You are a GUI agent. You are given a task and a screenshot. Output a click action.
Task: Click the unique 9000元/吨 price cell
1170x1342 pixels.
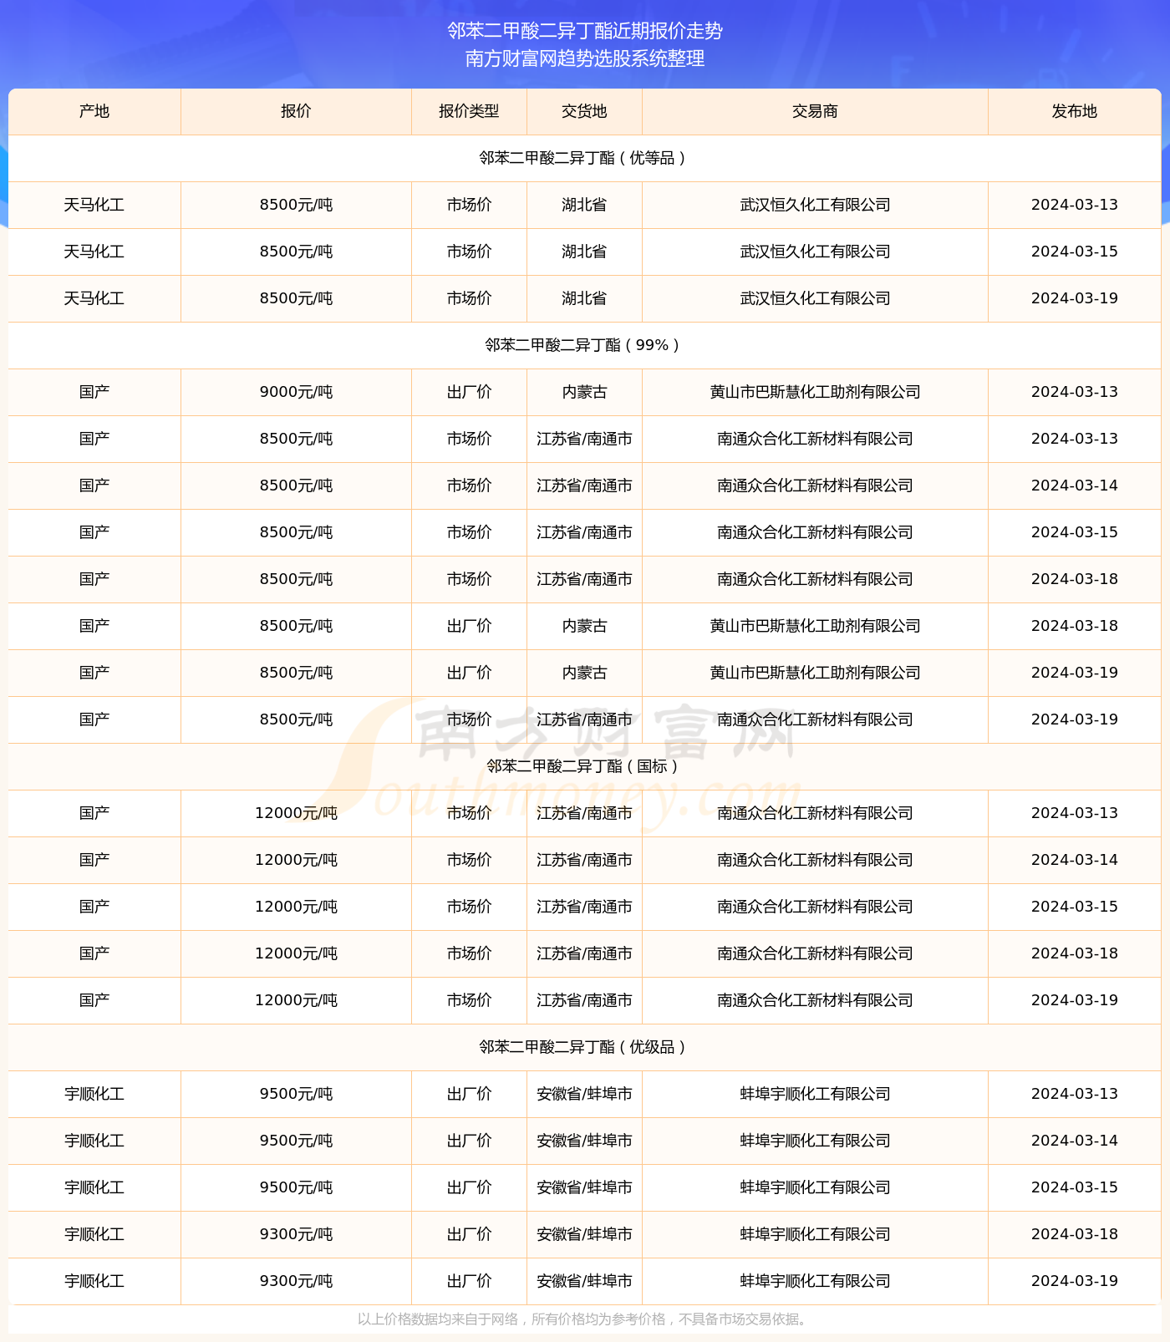(296, 392)
